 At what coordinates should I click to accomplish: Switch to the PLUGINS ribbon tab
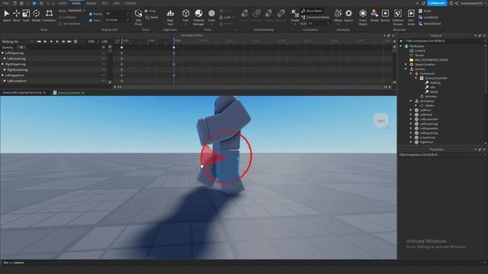(130, 3)
